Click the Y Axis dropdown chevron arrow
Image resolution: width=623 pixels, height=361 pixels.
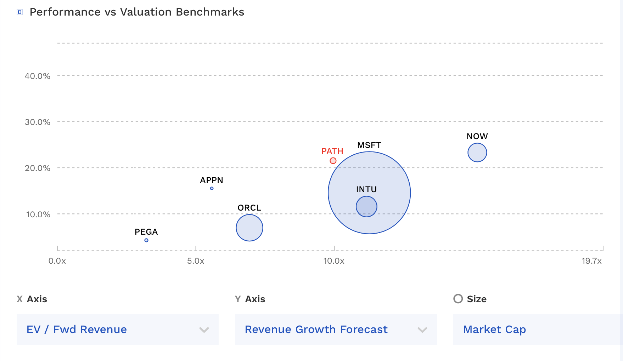tap(422, 330)
